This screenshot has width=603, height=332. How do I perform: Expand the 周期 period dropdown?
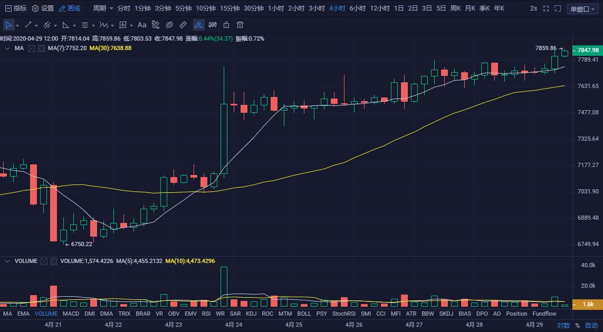[x=103, y=8]
